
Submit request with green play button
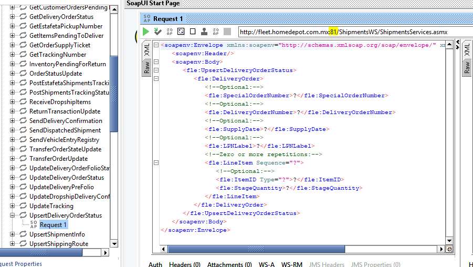click(x=146, y=32)
